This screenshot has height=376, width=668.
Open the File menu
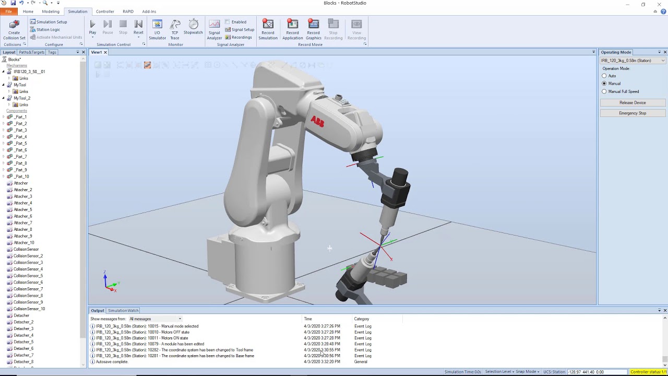9,11
